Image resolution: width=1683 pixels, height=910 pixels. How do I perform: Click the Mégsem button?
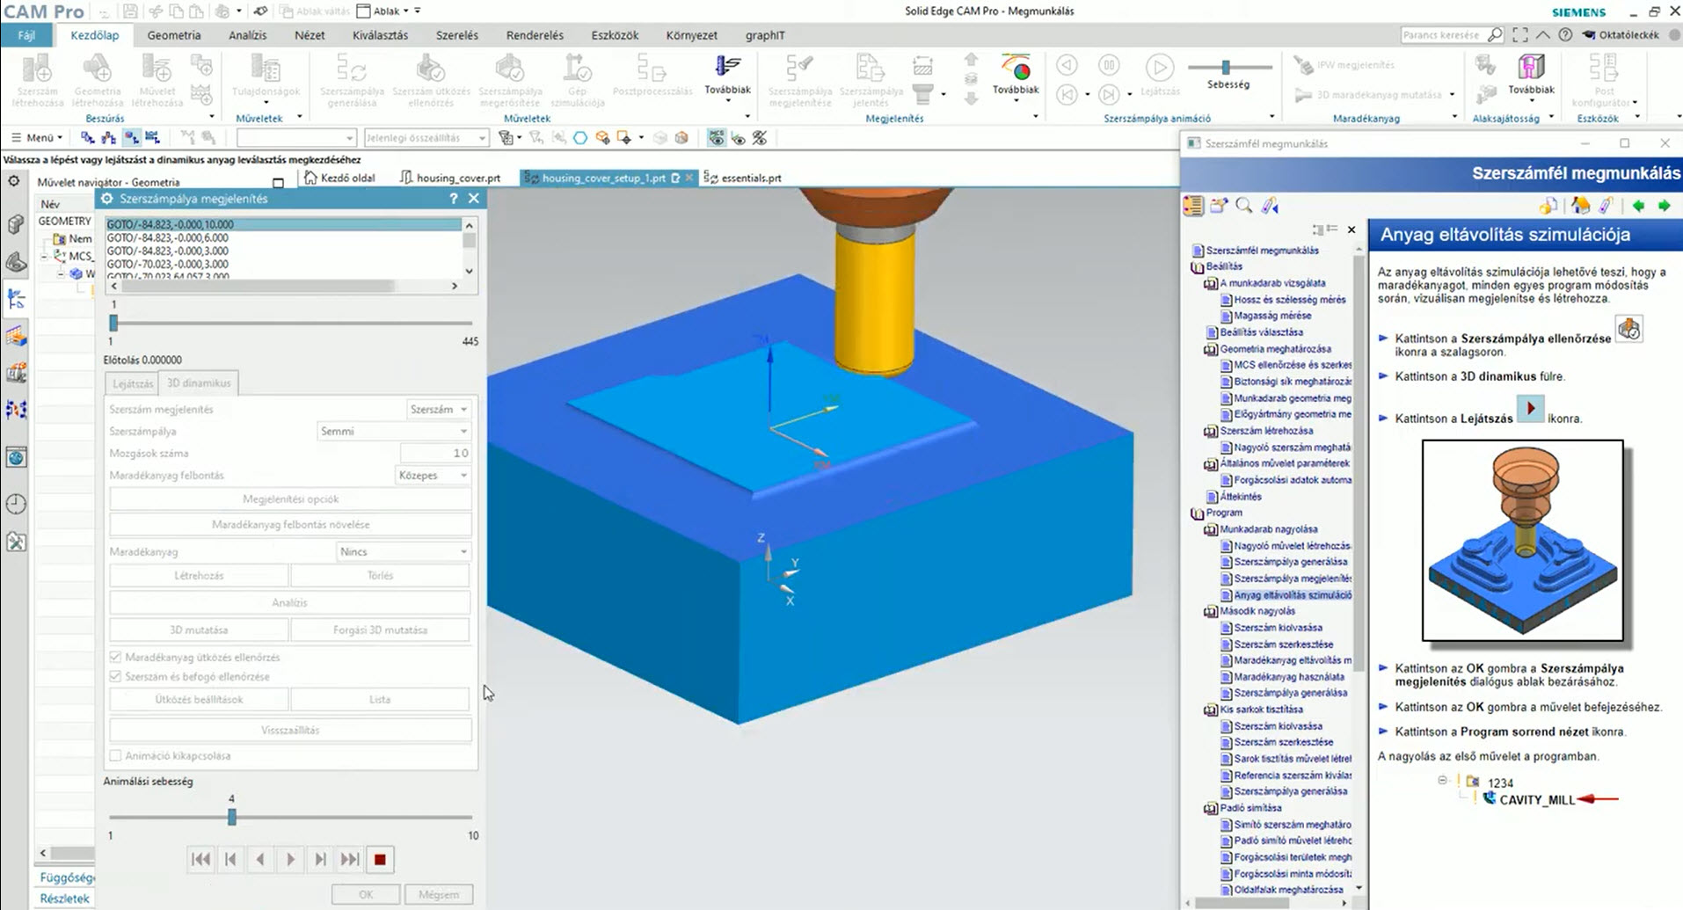click(439, 894)
